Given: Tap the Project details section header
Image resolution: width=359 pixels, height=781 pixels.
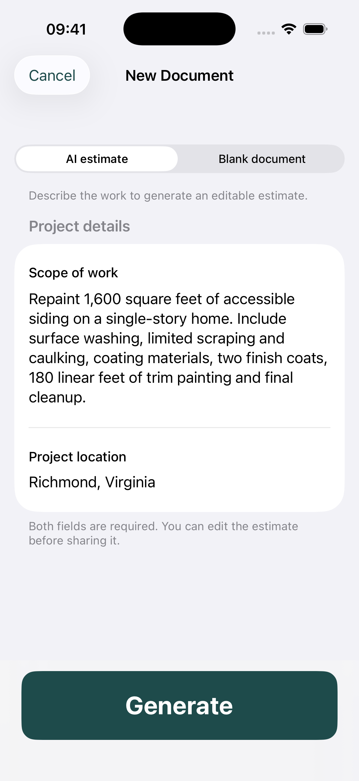Looking at the screenshot, I should (x=79, y=226).
